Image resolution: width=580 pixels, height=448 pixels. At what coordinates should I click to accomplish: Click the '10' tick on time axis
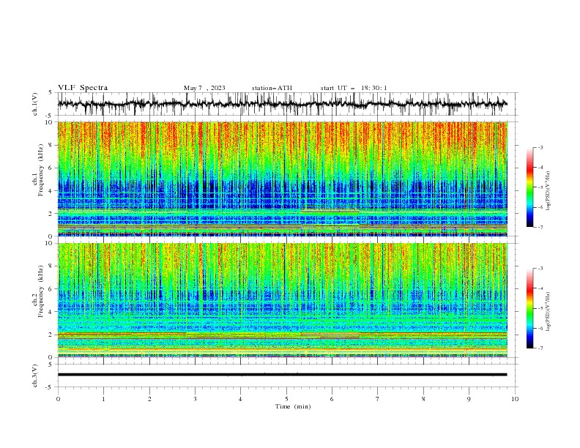click(515, 399)
